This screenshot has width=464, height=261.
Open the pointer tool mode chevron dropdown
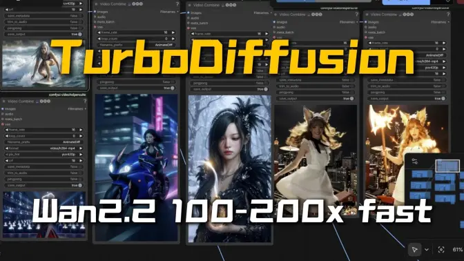point(427,250)
